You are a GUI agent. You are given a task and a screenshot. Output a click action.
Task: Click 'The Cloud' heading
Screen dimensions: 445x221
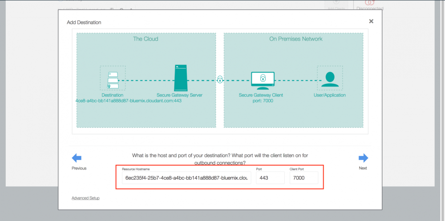pos(146,39)
